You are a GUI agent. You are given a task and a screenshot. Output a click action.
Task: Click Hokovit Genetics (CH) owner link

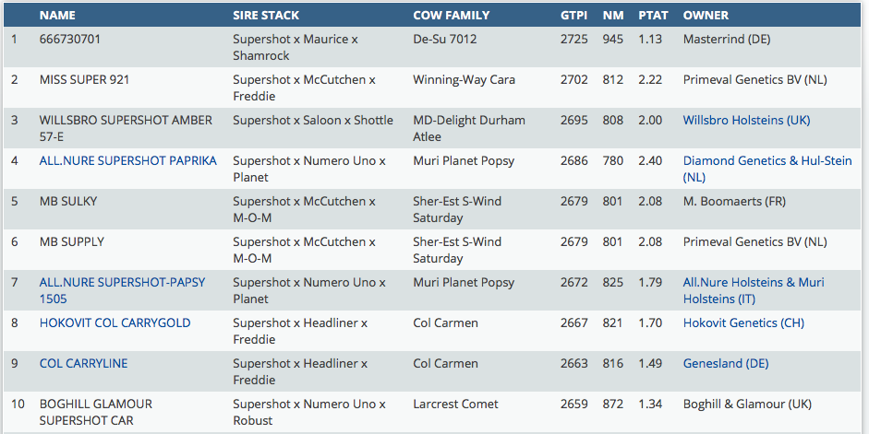(743, 323)
